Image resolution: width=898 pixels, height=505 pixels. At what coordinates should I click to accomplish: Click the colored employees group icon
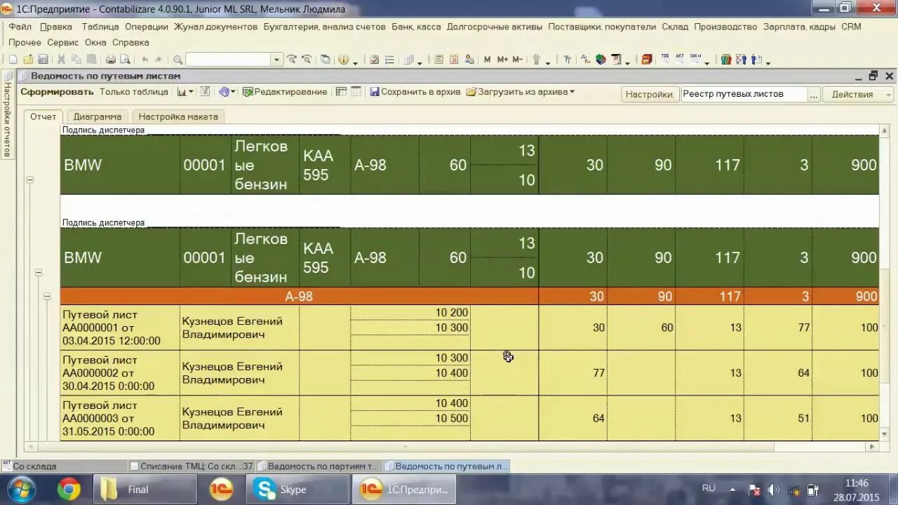pos(726,60)
